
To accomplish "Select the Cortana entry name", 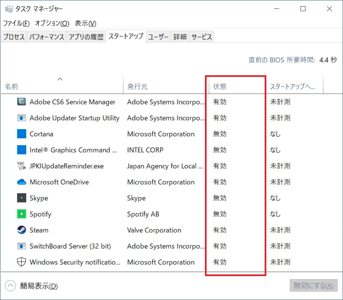I will point(41,134).
